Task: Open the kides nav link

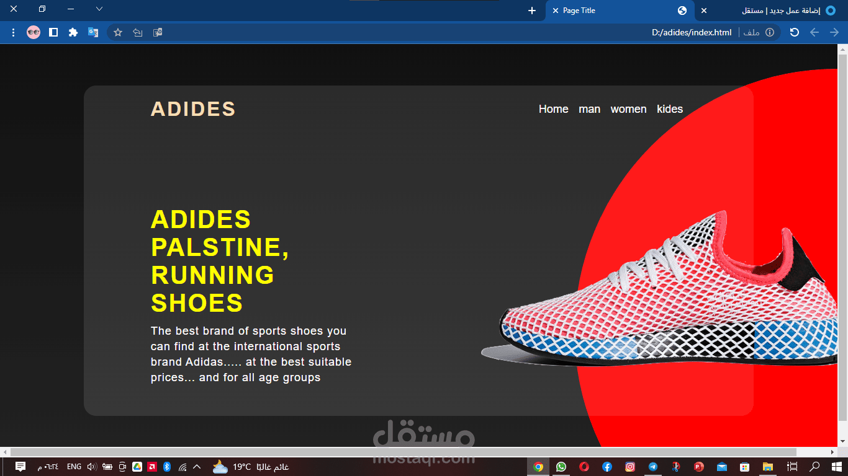Action: coord(670,109)
